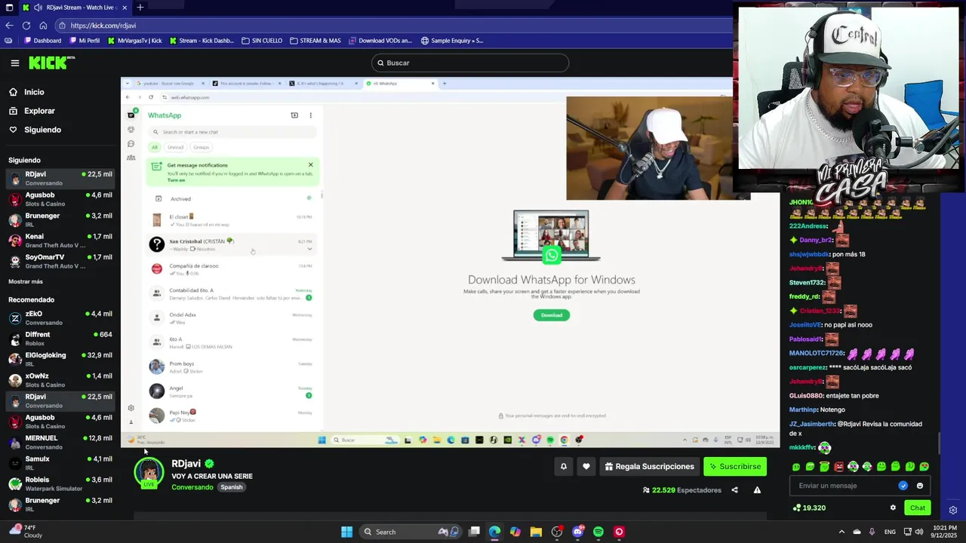Open STREAM & MAS bookmarks folder
Image resolution: width=966 pixels, height=543 pixels.
[x=315, y=41]
